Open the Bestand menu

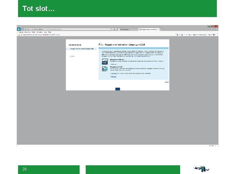[21, 32]
